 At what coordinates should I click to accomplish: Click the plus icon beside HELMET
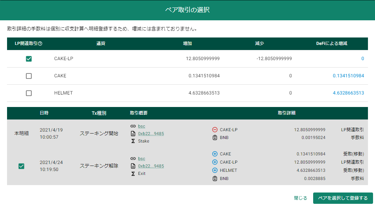215,170
